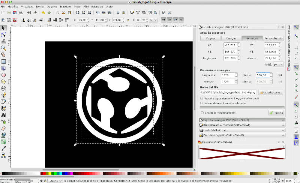Click the Redo green arrow icon
Screen dimensions: 300x183
pyautogui.click(x=49, y=13)
